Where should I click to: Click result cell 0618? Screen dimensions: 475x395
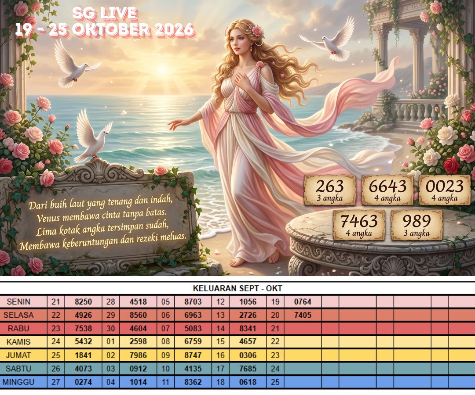248,382
